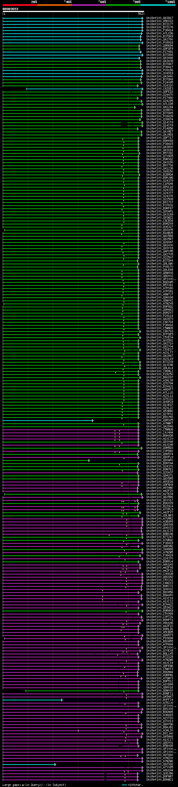Viewport: 178px width, 787px height.
Task: Click the short cyan bar for Q9ZSQ2
Action: pyautogui.click(x=29, y=764)
